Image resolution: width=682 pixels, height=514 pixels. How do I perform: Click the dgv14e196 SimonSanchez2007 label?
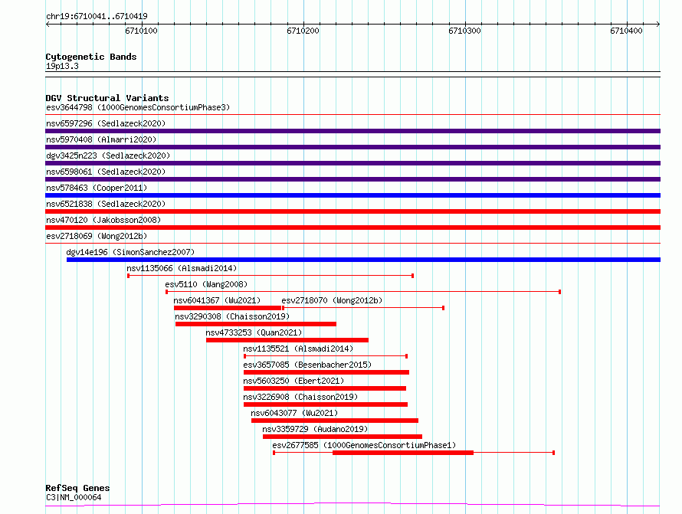(x=130, y=252)
